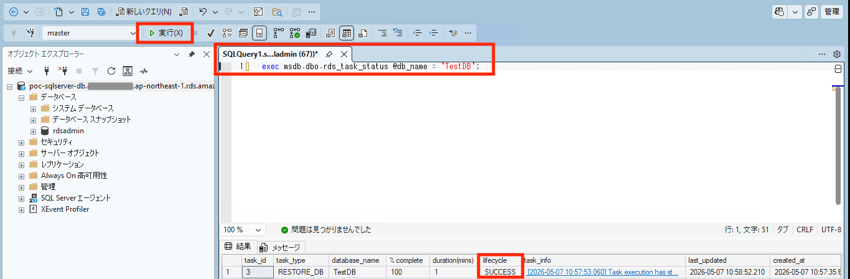This screenshot has height=279, width=850.
Task: Toggle IntelliSense enabled icon
Action: coord(259,32)
